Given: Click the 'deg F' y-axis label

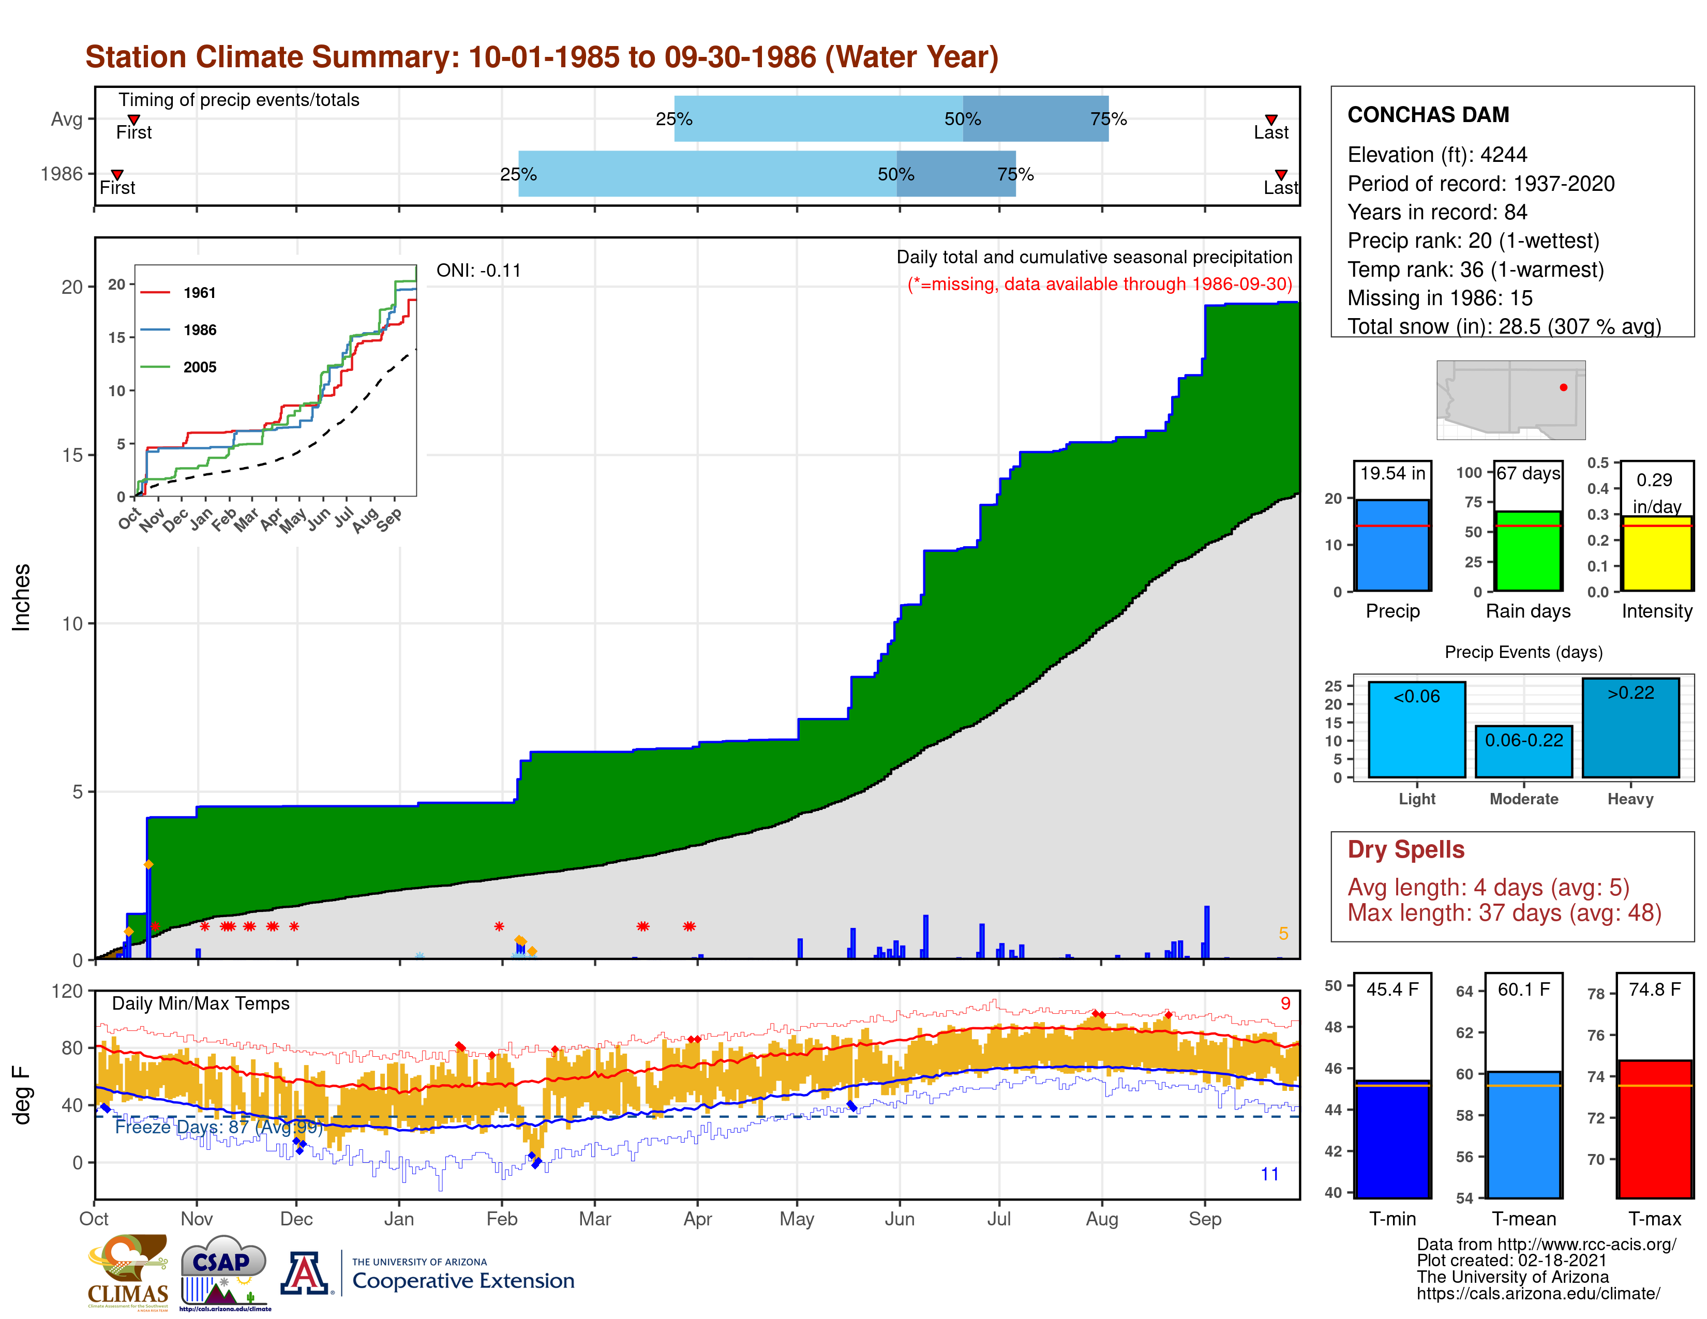Looking at the screenshot, I should point(21,1095).
